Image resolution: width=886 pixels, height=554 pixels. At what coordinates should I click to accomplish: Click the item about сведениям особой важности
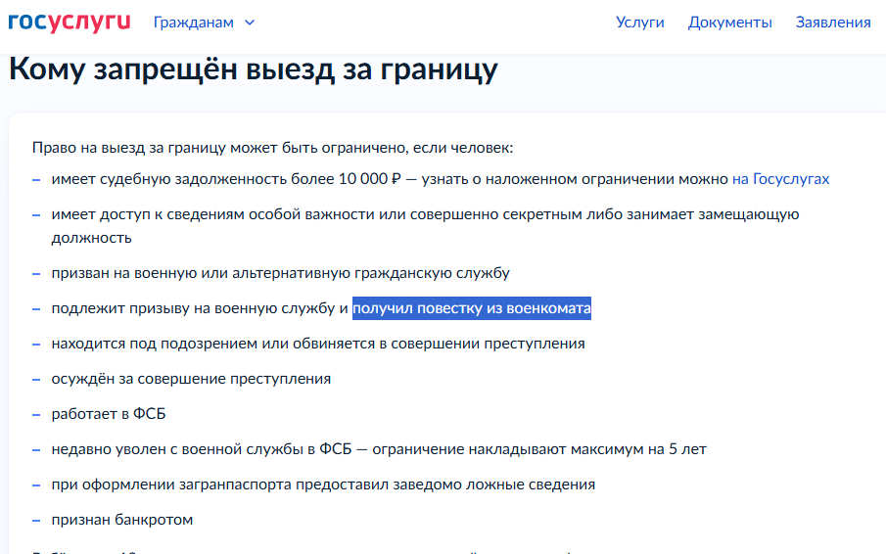(426, 214)
